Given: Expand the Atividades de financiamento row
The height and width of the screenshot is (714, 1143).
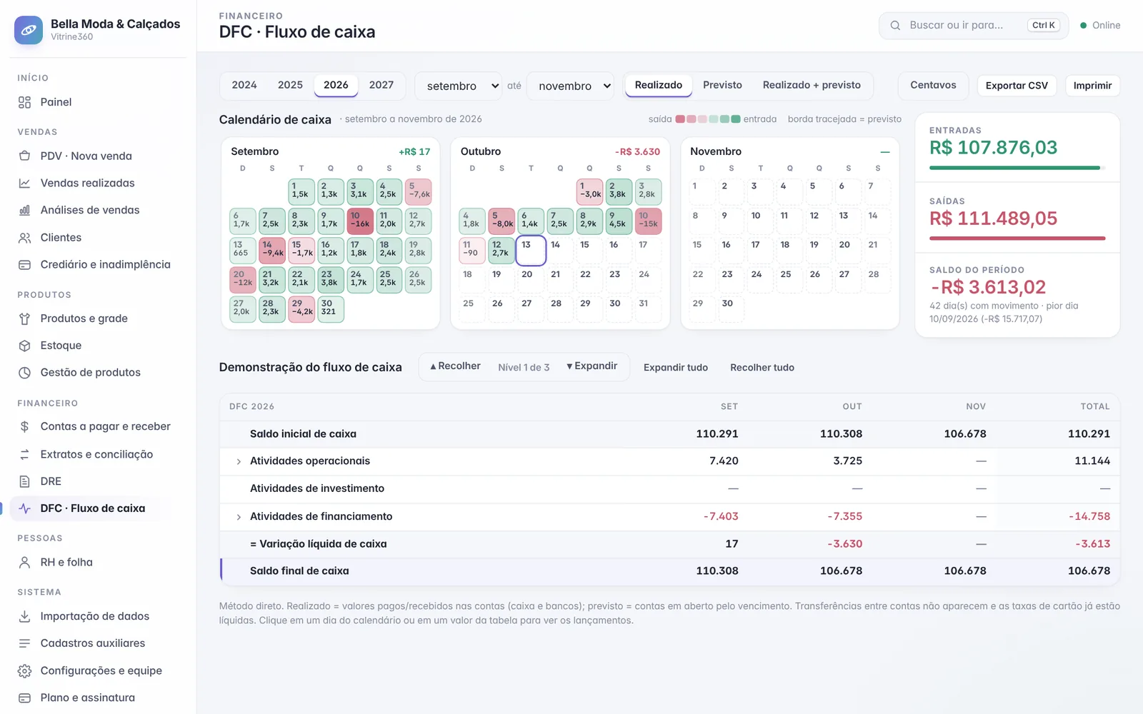Looking at the screenshot, I should pos(239,517).
